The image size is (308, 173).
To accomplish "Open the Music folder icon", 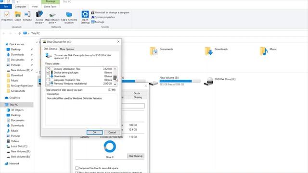I will [264, 51].
